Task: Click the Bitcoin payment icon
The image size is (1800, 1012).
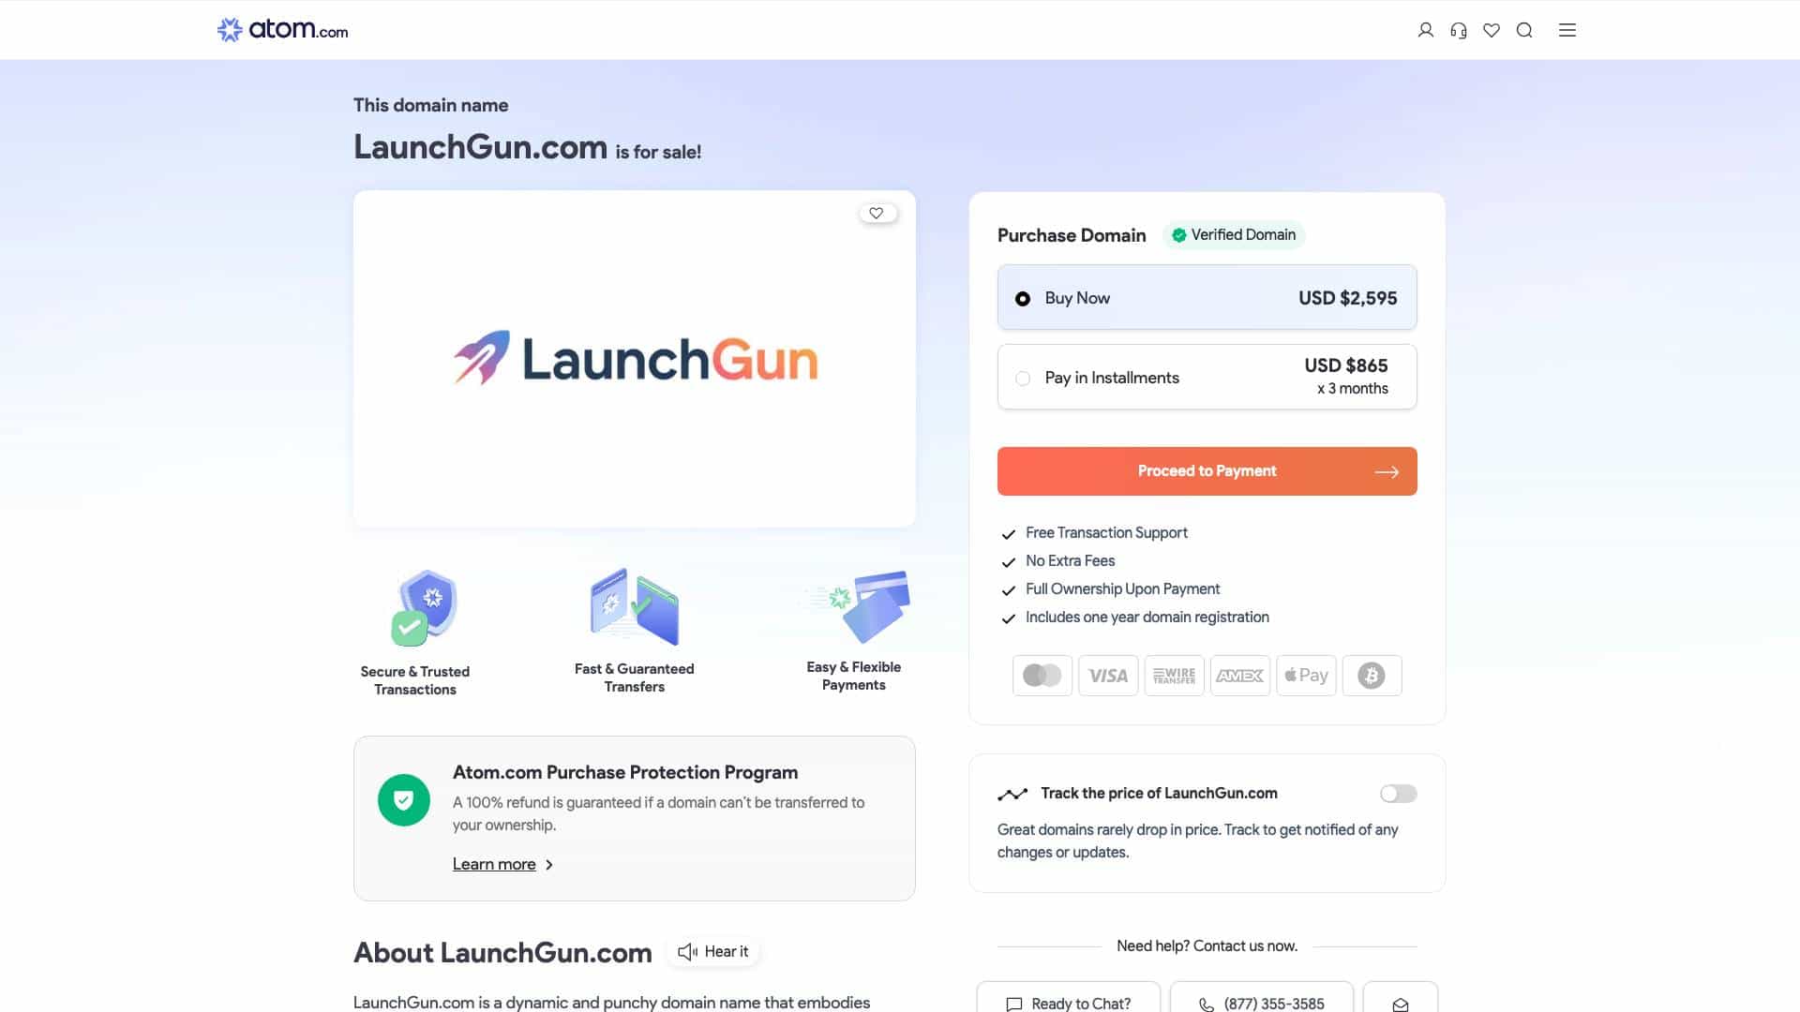Action: (x=1372, y=675)
